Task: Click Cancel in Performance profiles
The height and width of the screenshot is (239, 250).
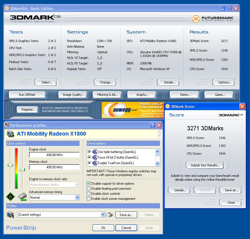Action: 126,228
